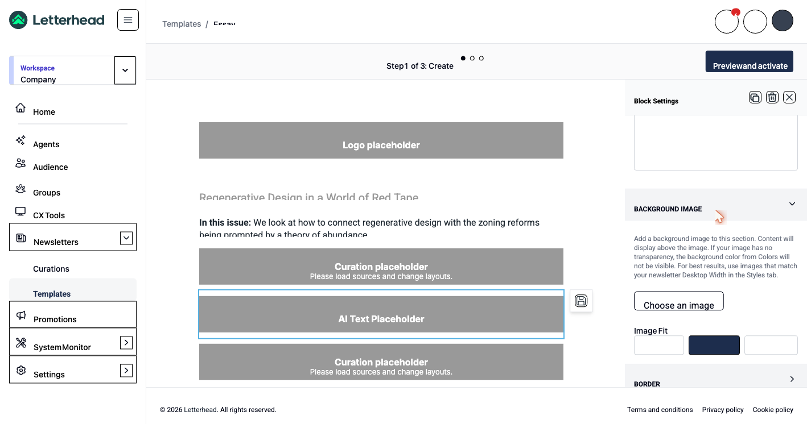Open the dark user avatar circle
The image size is (807, 424).
point(783,21)
